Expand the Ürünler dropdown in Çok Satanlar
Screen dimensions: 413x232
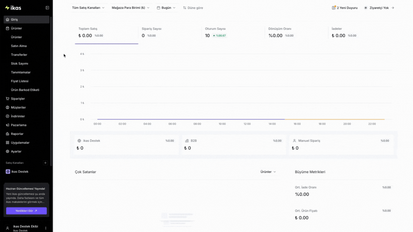[268, 172]
